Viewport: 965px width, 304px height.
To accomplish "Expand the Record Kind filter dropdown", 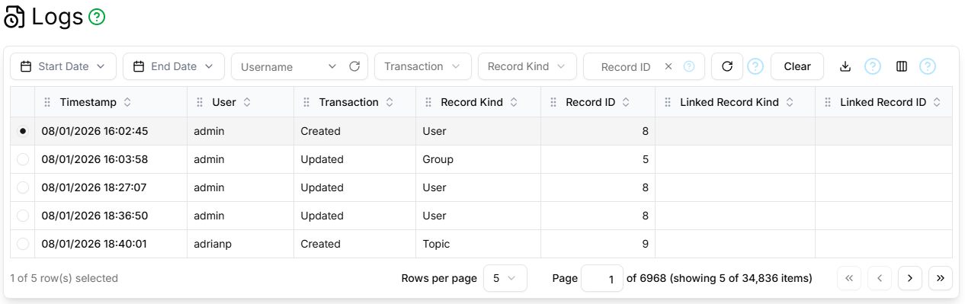I will pos(527,66).
